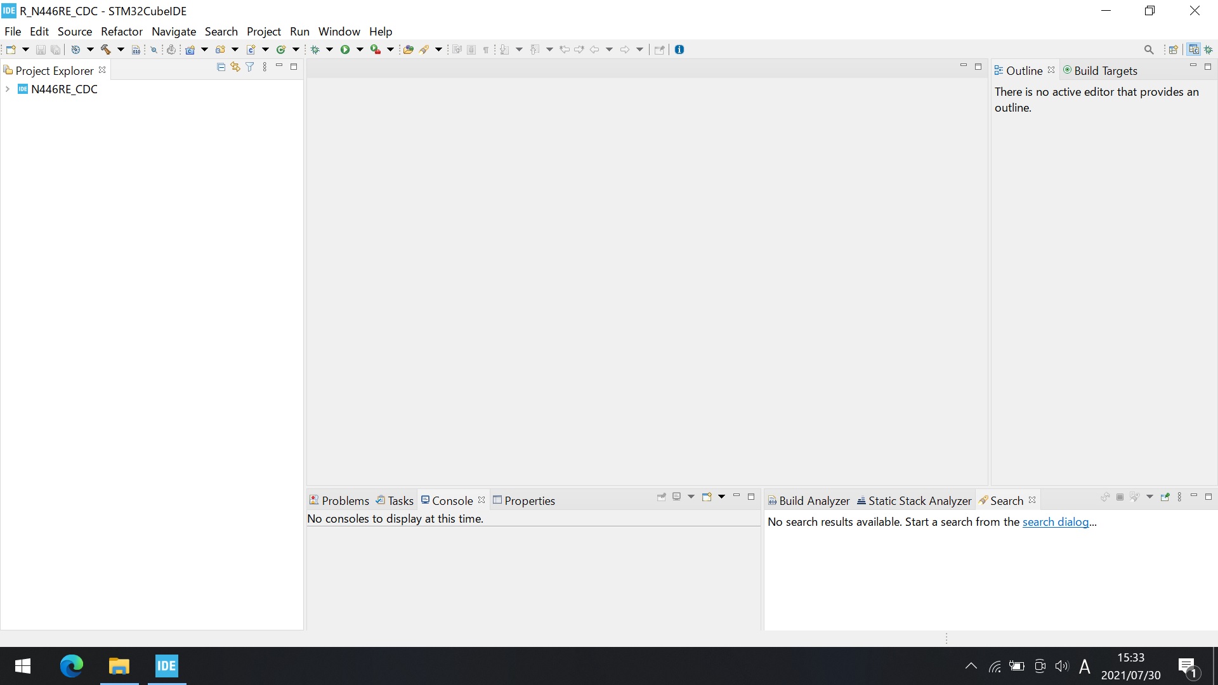Click the Open Element folder icon
Image resolution: width=1218 pixels, height=685 pixels.
[409, 49]
